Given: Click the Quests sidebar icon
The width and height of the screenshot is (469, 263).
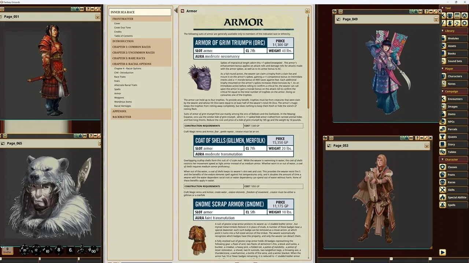Looking at the screenshot, I should (443, 137).
